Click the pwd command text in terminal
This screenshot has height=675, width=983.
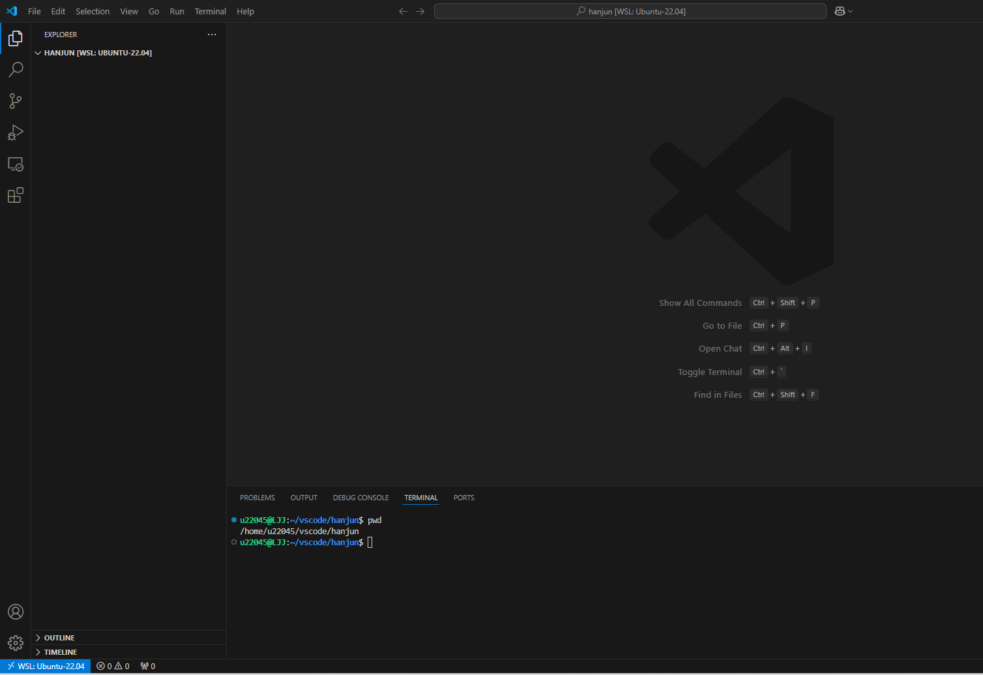pos(375,520)
